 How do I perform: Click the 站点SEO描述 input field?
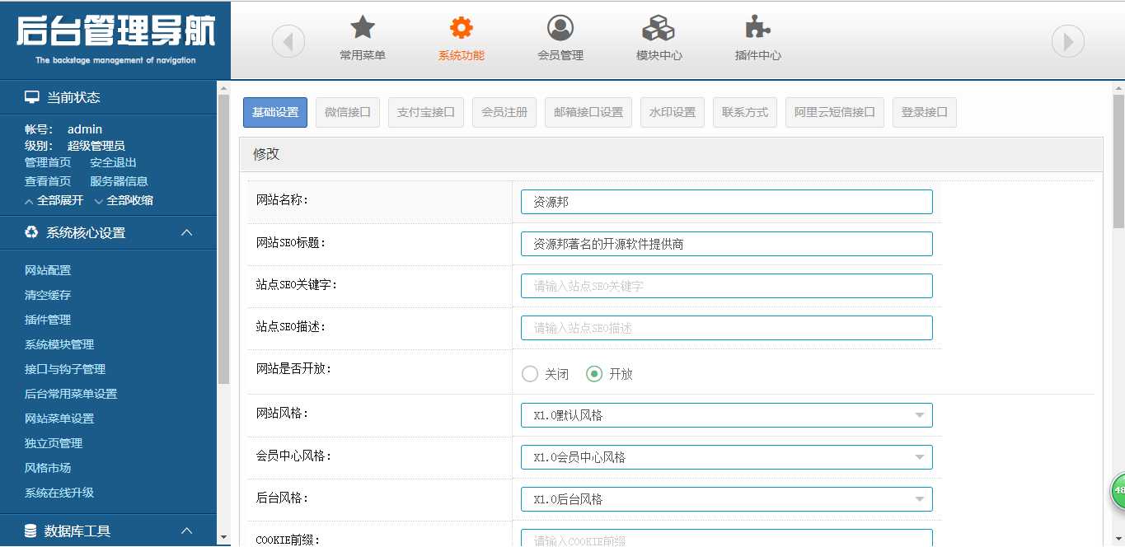[x=727, y=328]
